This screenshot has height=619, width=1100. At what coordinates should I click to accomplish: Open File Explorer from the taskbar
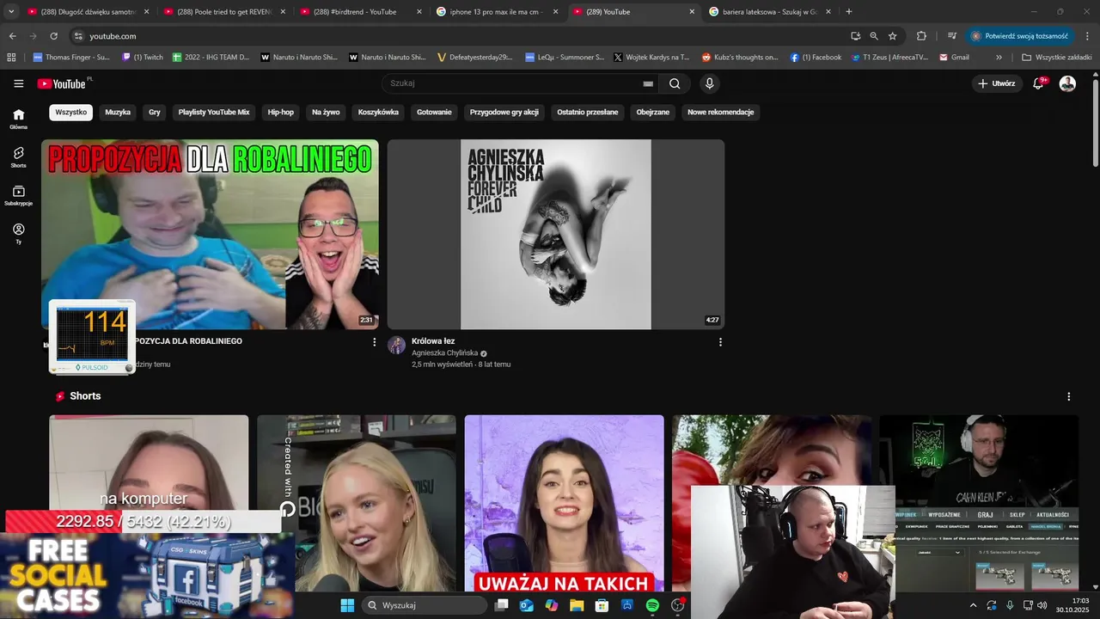577,605
